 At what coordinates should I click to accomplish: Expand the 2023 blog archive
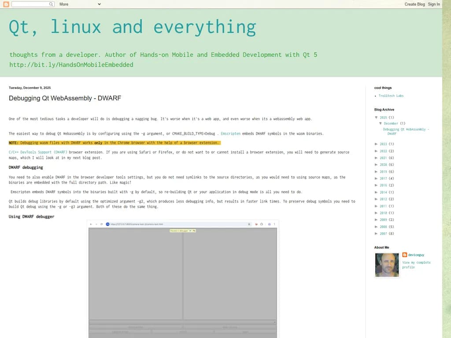[376, 144]
